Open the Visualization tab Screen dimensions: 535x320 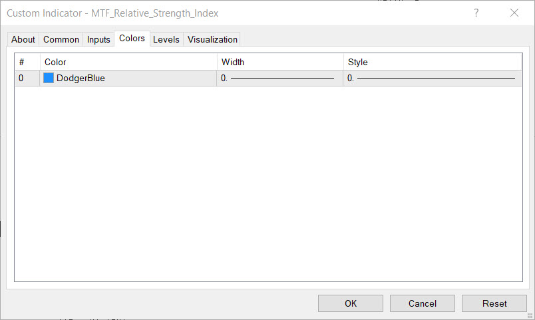pos(212,39)
